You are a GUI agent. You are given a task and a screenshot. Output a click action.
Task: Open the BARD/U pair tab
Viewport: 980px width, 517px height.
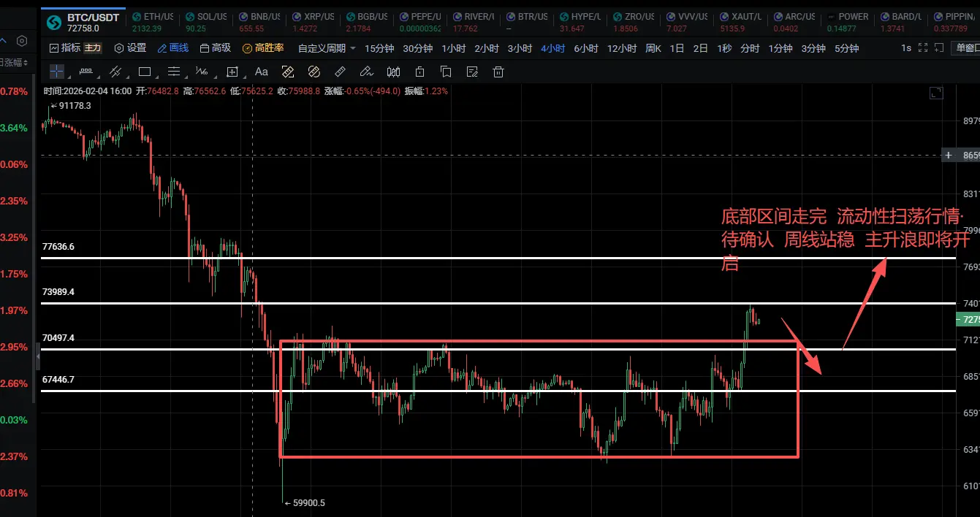pos(902,21)
